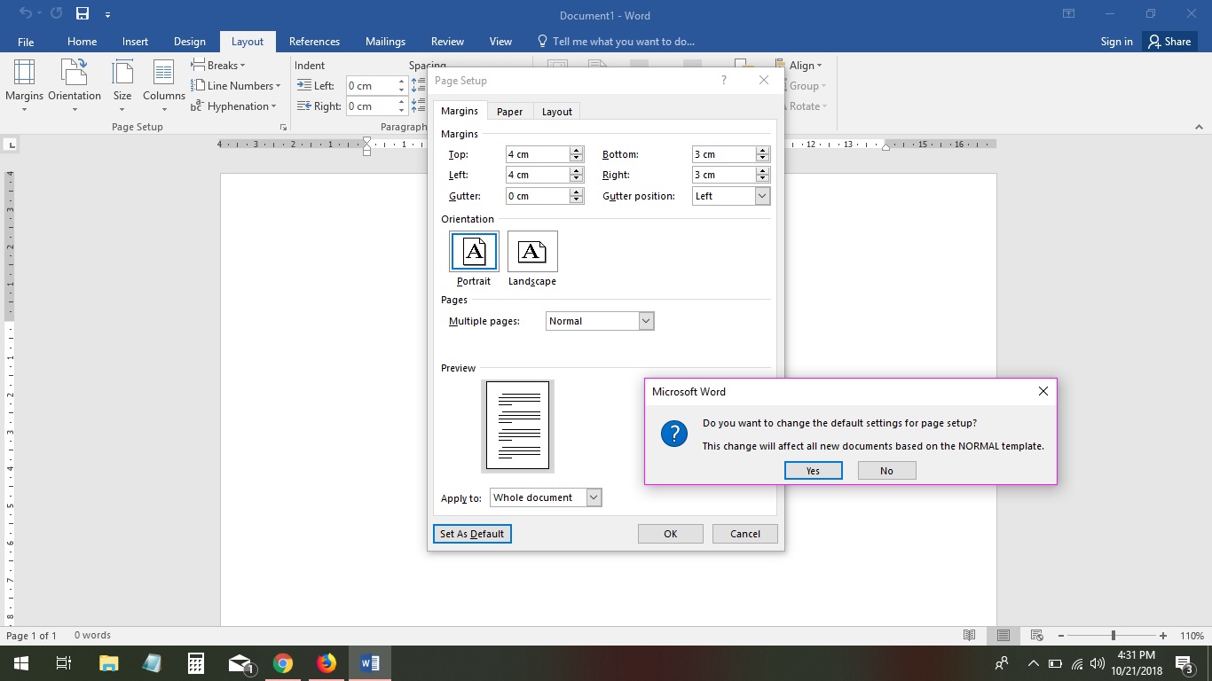The image size is (1212, 681).
Task: Choose No in the Microsoft Word prompt
Action: point(887,471)
